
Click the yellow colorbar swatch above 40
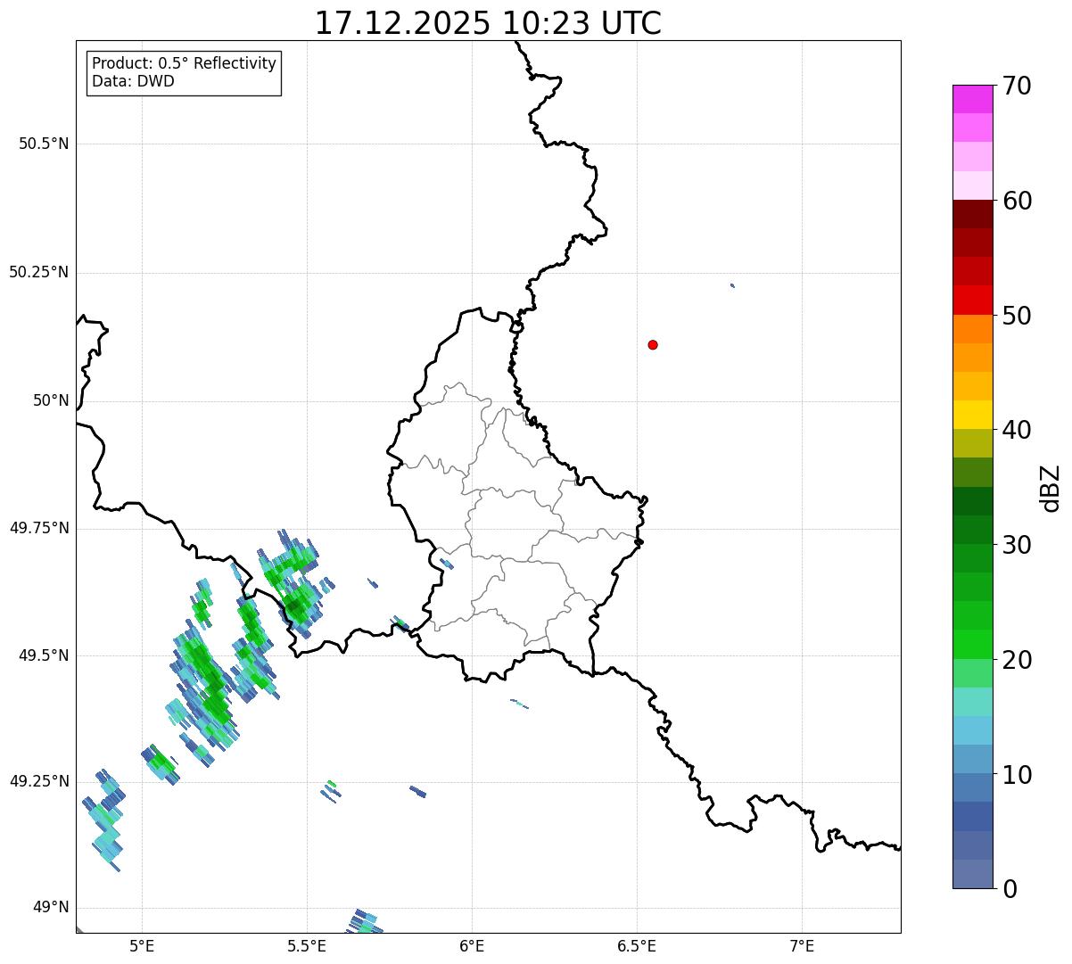coord(972,415)
